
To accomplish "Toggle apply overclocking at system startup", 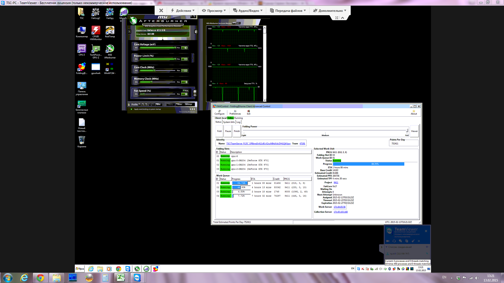I will click(132, 109).
